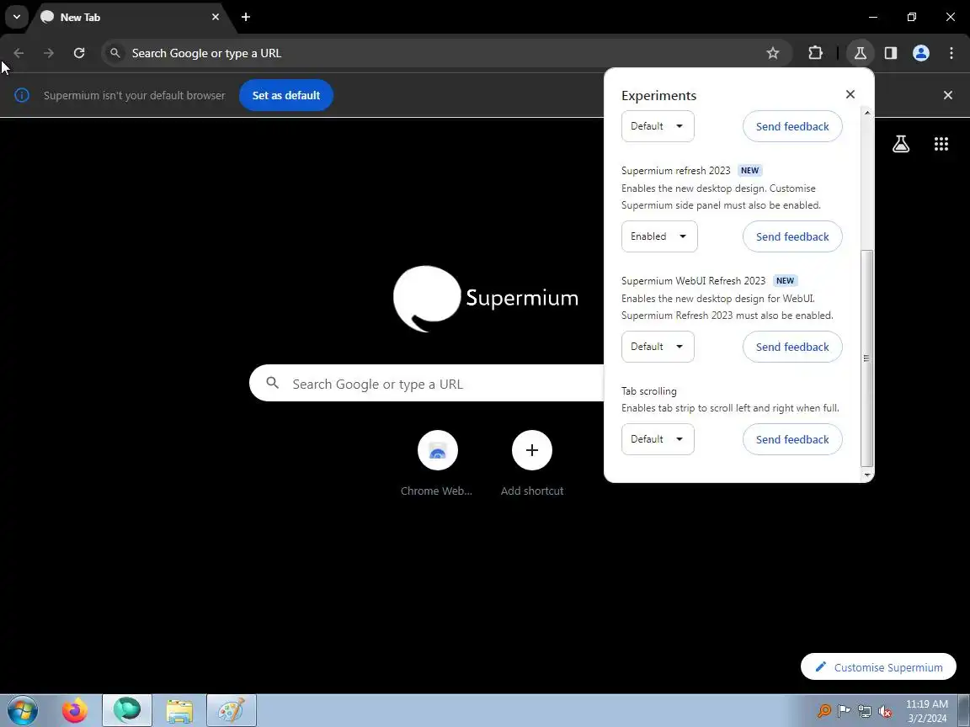The width and height of the screenshot is (970, 727).
Task: Open the Google apps grid icon
Action: pos(941,144)
